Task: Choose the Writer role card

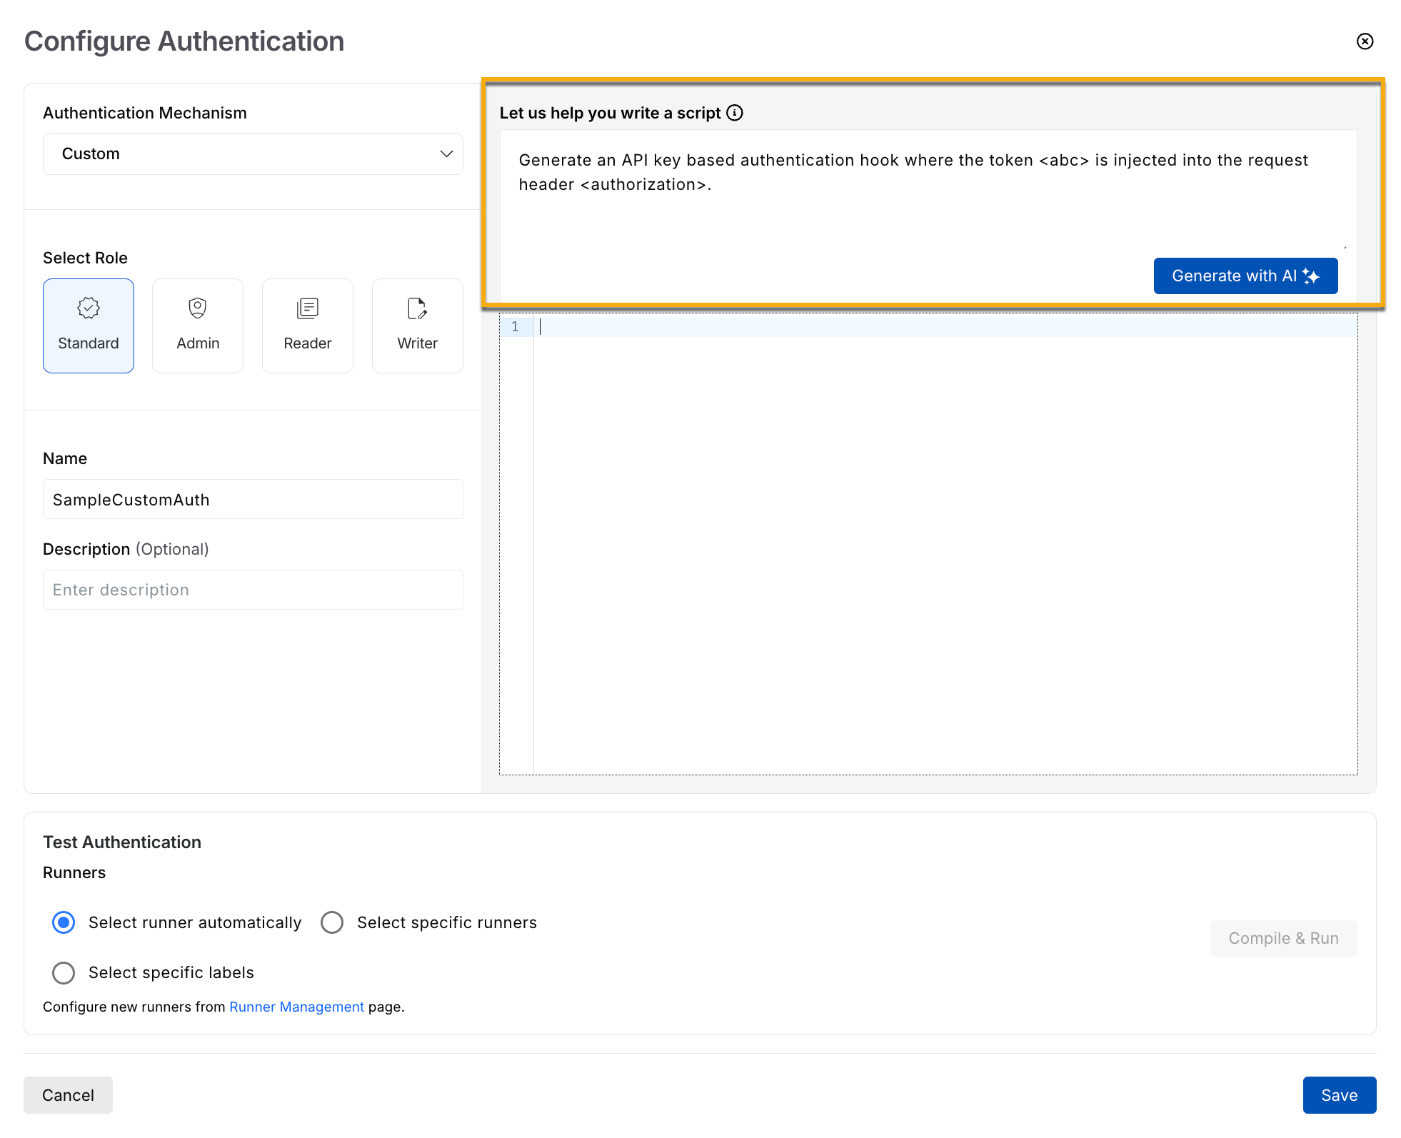Action: click(x=418, y=326)
